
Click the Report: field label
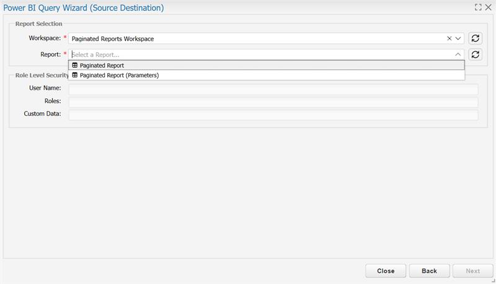point(50,54)
